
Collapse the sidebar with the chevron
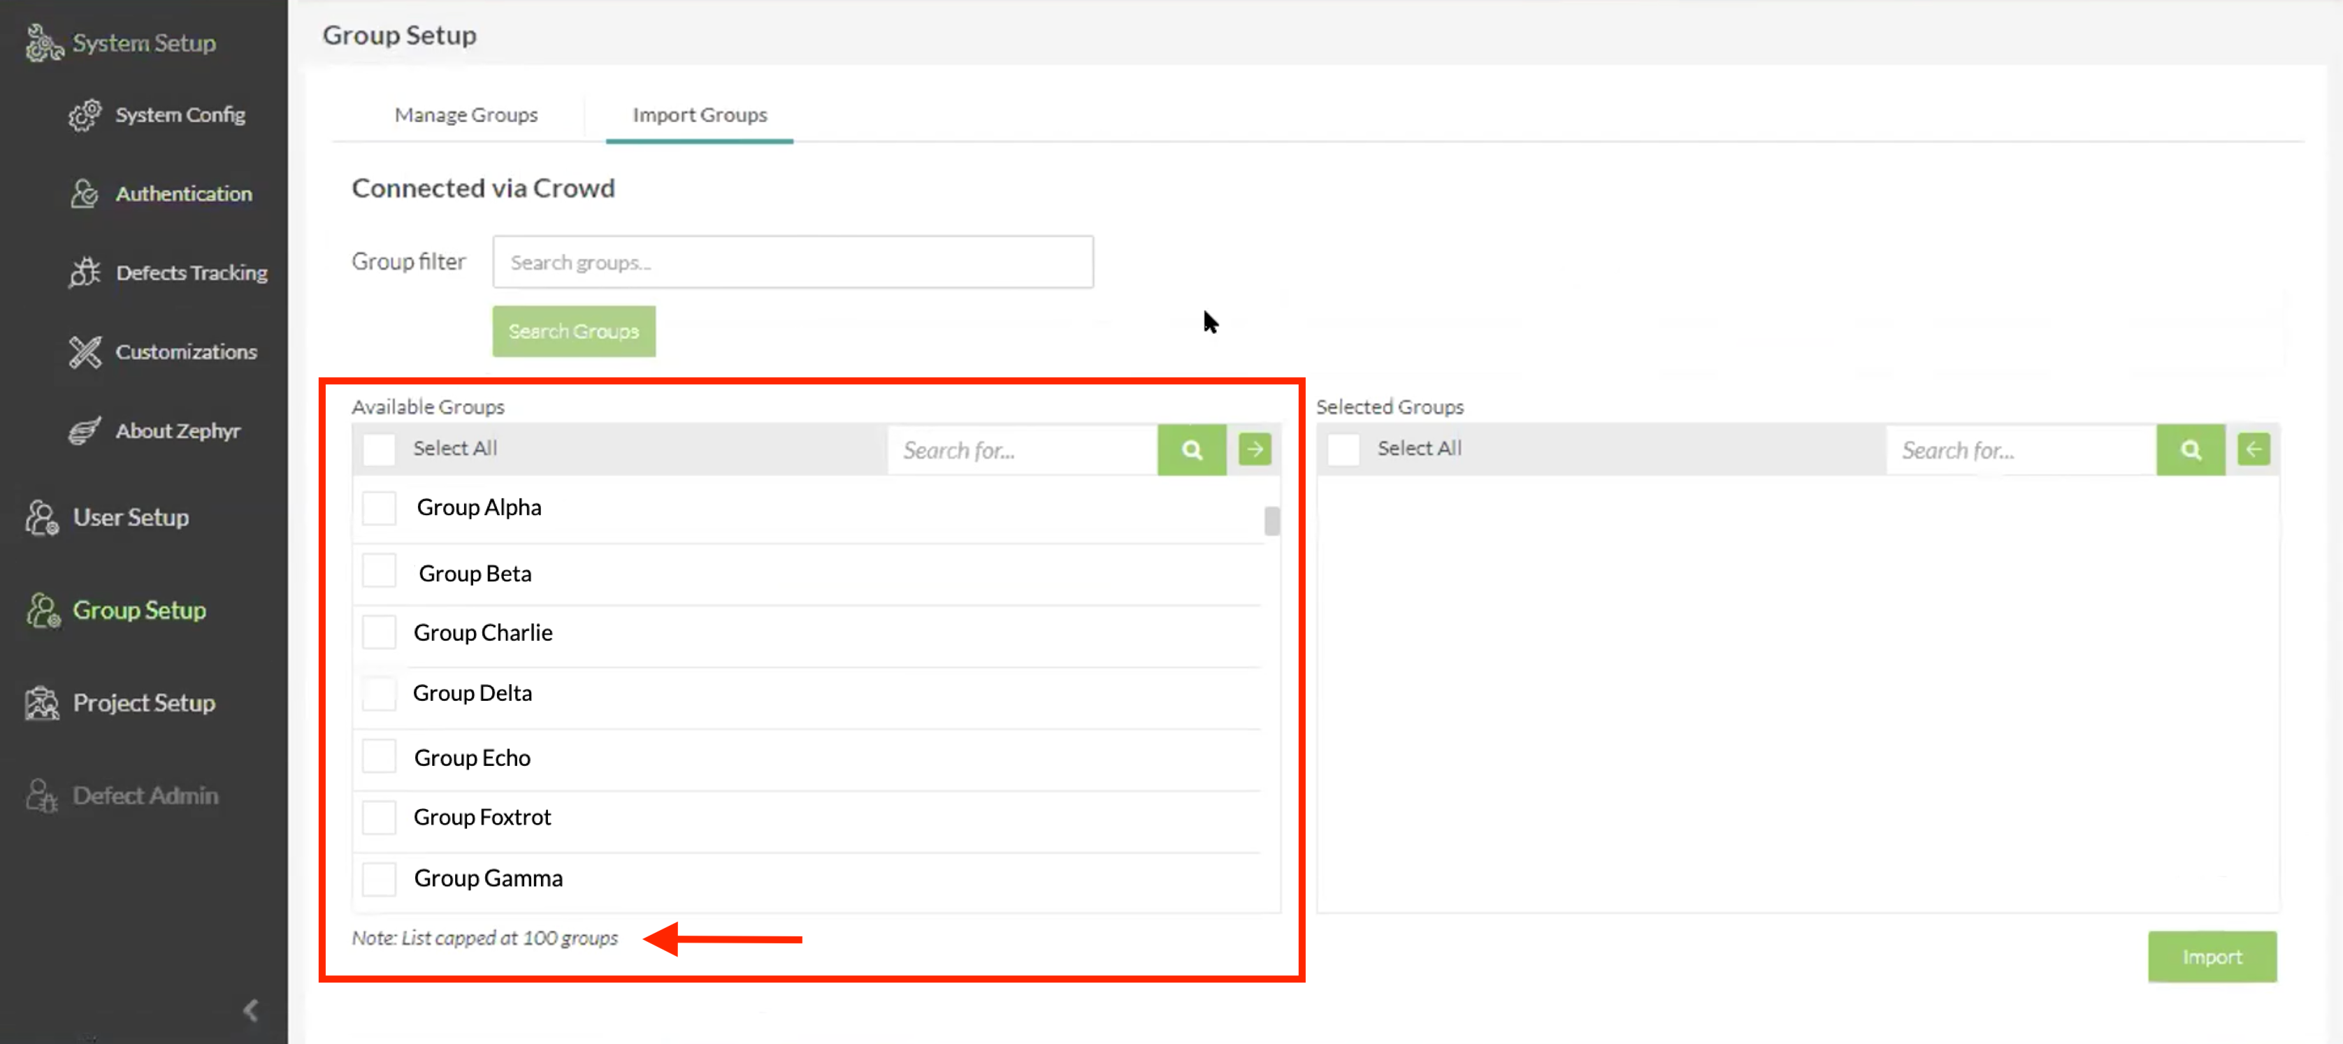[x=251, y=1010]
